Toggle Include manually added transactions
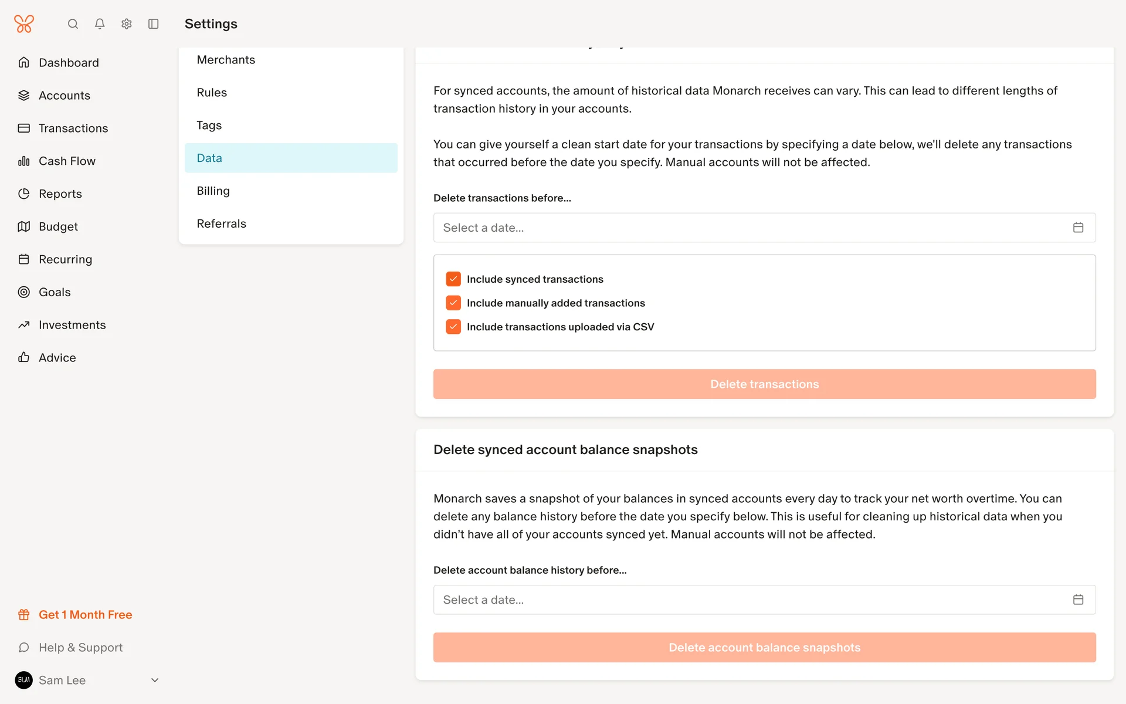This screenshot has width=1126, height=704. 453,303
